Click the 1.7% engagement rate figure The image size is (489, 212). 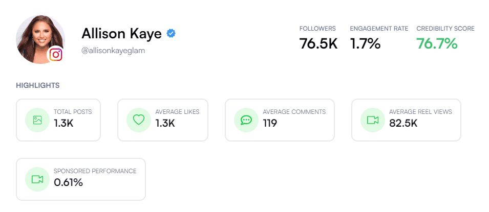[365, 43]
